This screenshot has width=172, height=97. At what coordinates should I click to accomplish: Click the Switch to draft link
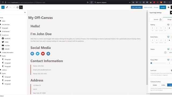(x=148, y=7)
